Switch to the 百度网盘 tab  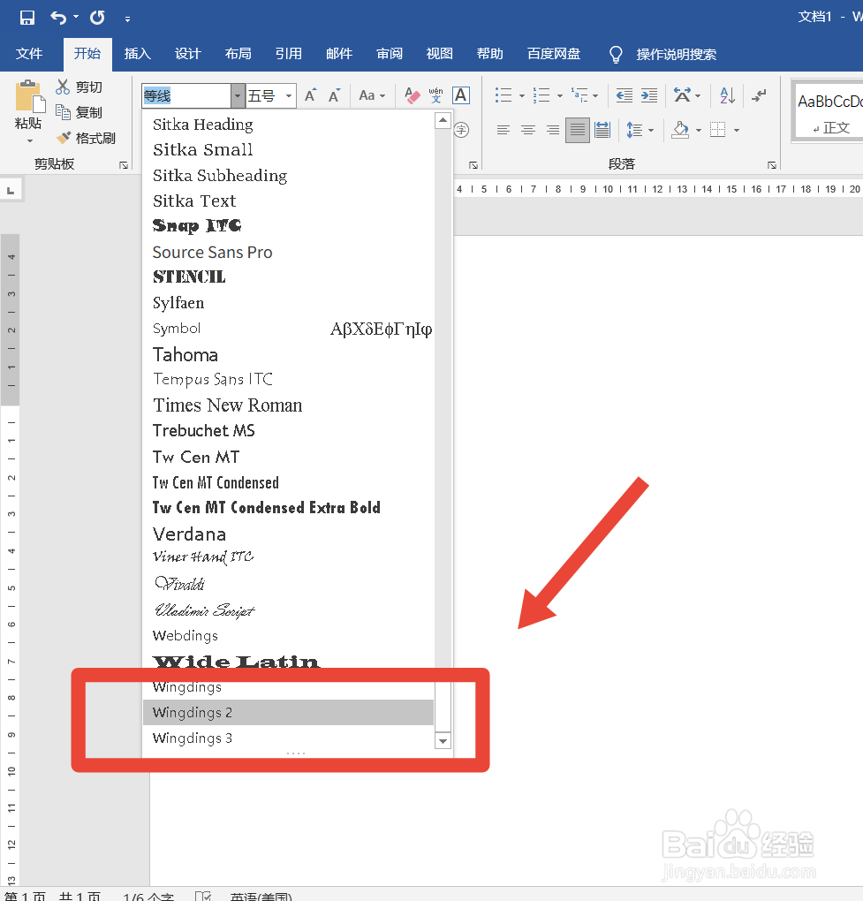554,54
